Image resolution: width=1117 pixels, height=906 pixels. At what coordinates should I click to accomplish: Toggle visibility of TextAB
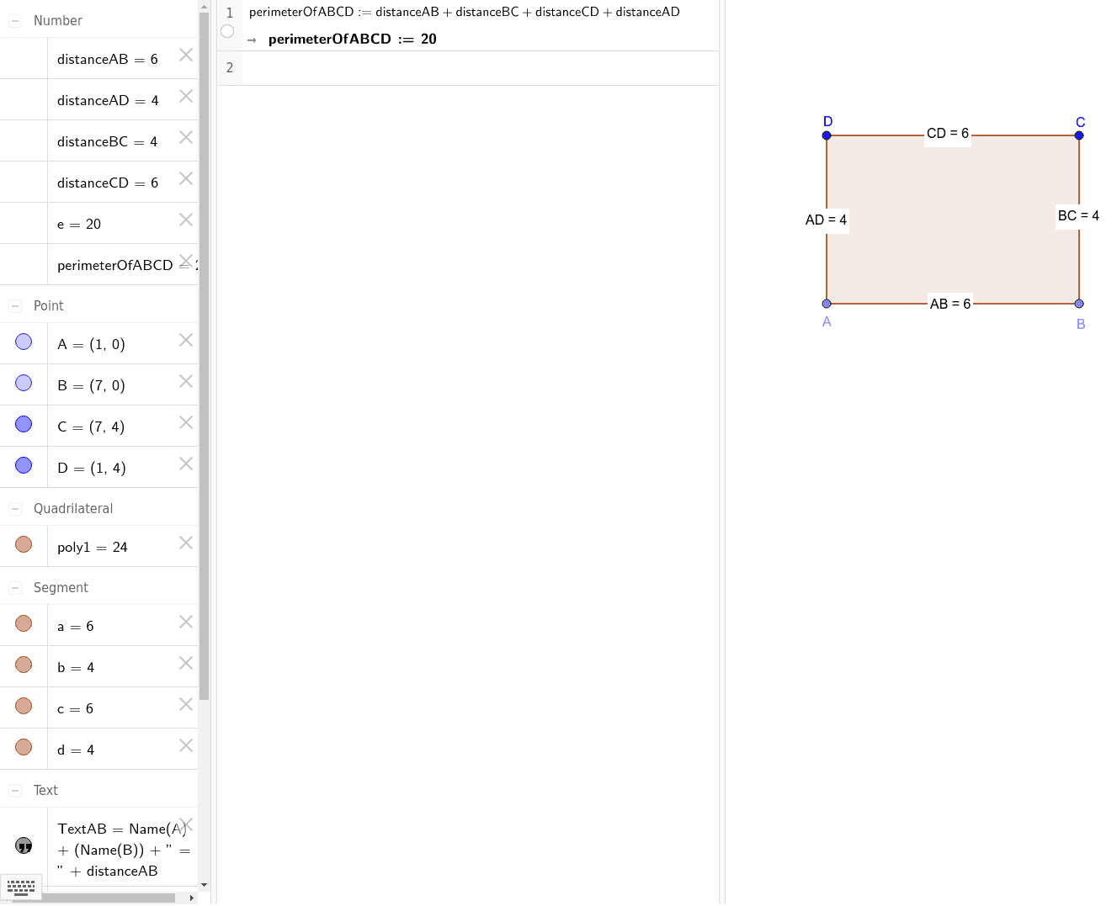[24, 845]
